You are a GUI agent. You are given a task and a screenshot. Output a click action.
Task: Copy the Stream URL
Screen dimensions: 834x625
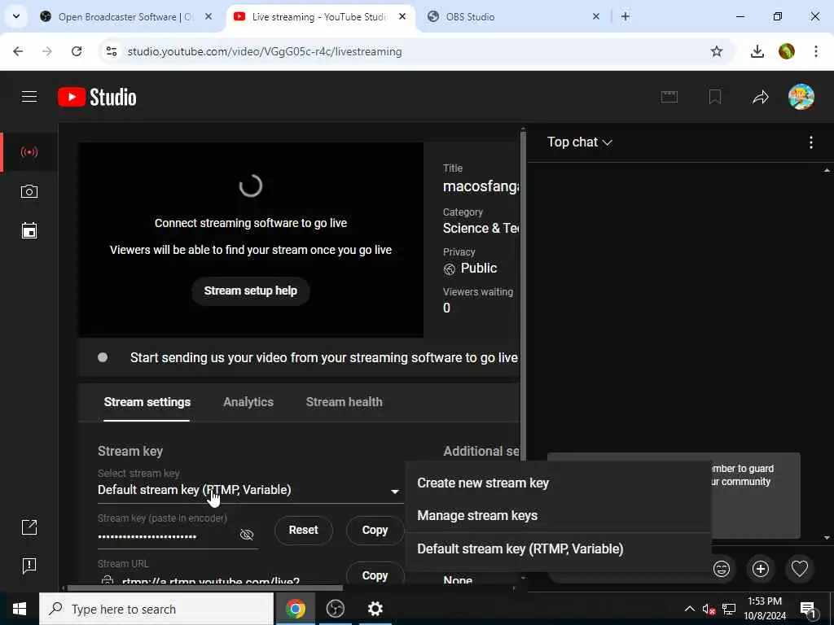tap(375, 575)
